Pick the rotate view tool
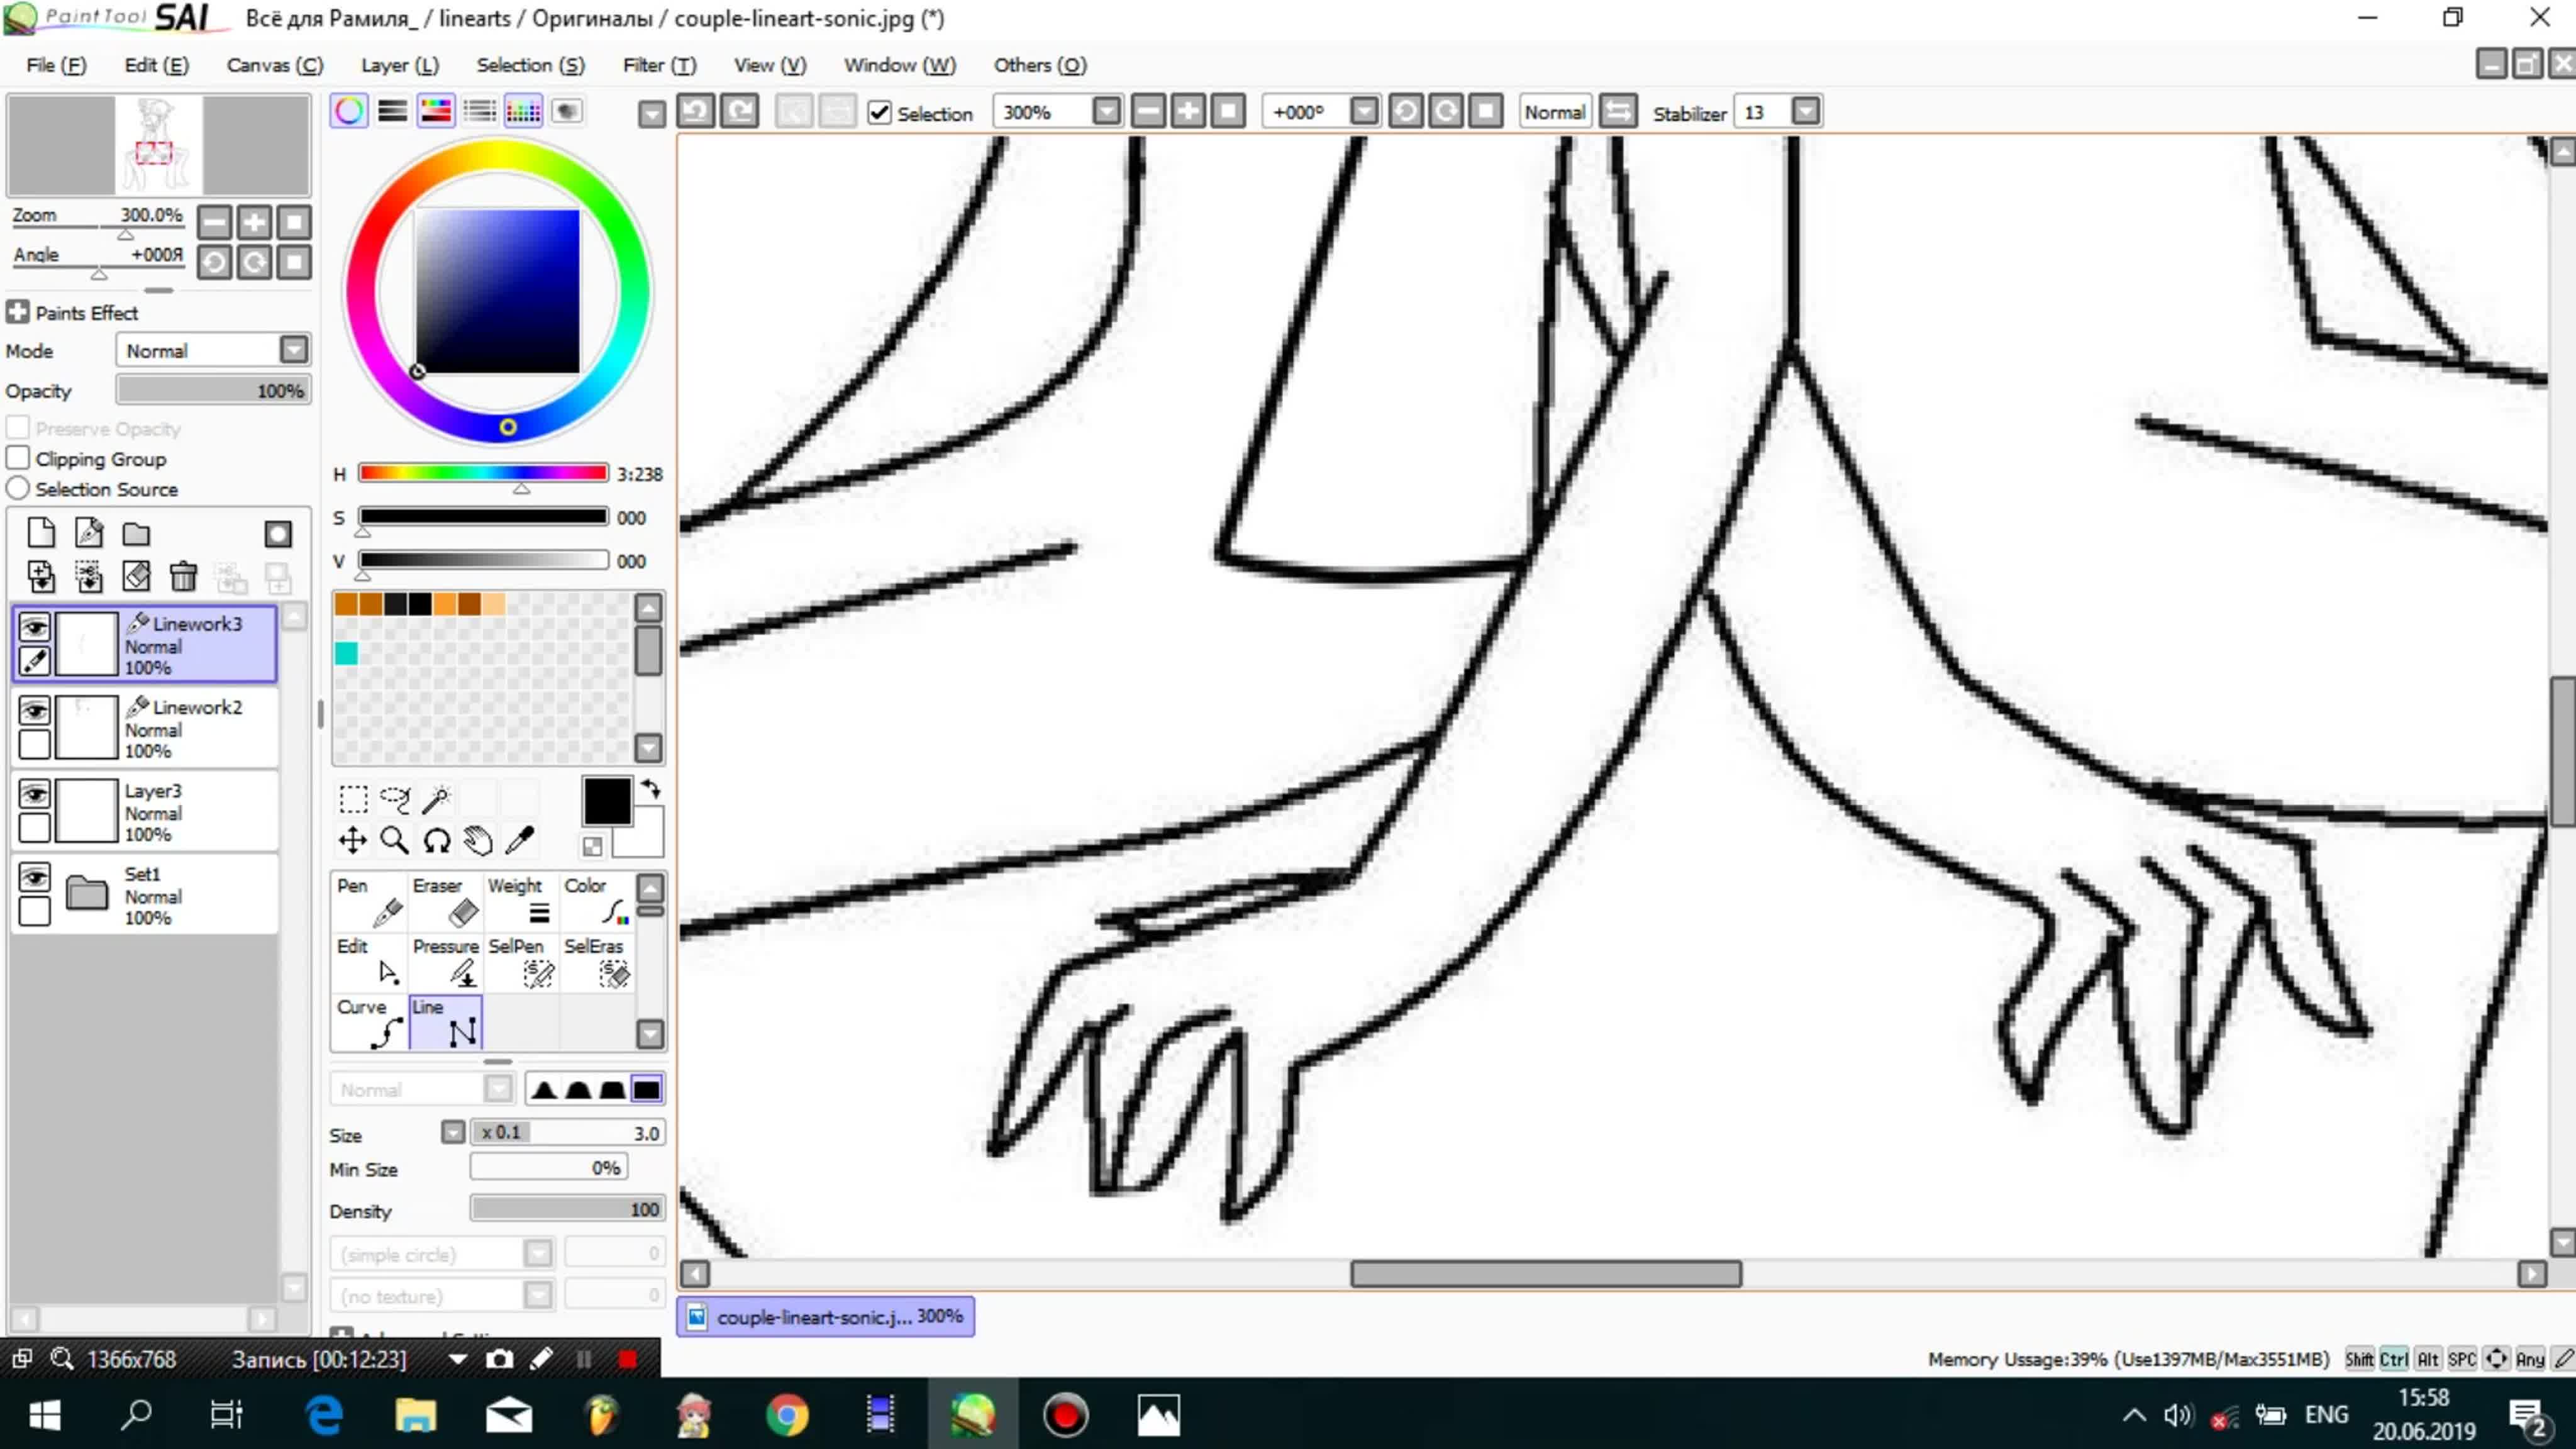Viewport: 2576px width, 1449px height. click(437, 841)
